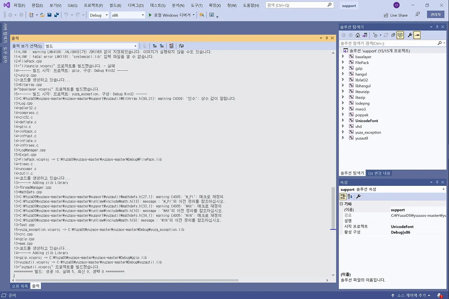Image resolution: width=449 pixels, height=299 pixels.
Task: Click the Find in Files folder icon
Action: coord(202,15)
